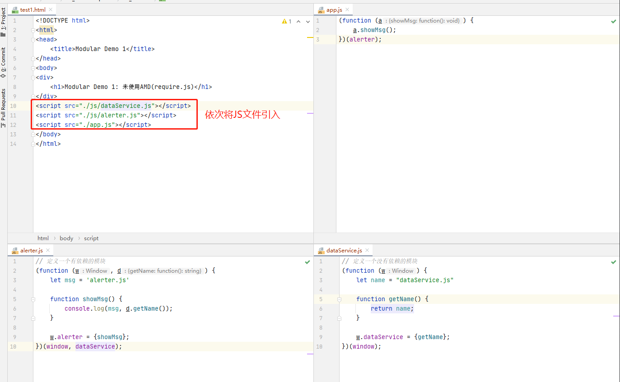The image size is (620, 382).
Task: Switch to the test1.html editor tab
Action: click(x=32, y=9)
